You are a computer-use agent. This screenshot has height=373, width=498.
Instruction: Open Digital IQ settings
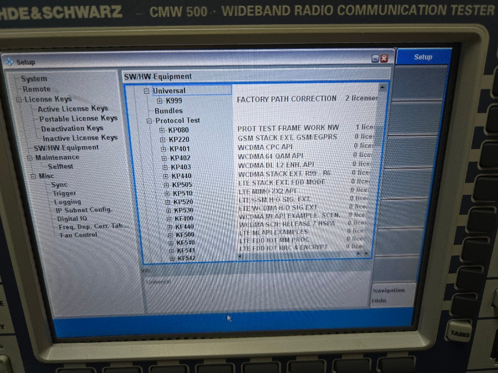pyautogui.click(x=72, y=218)
